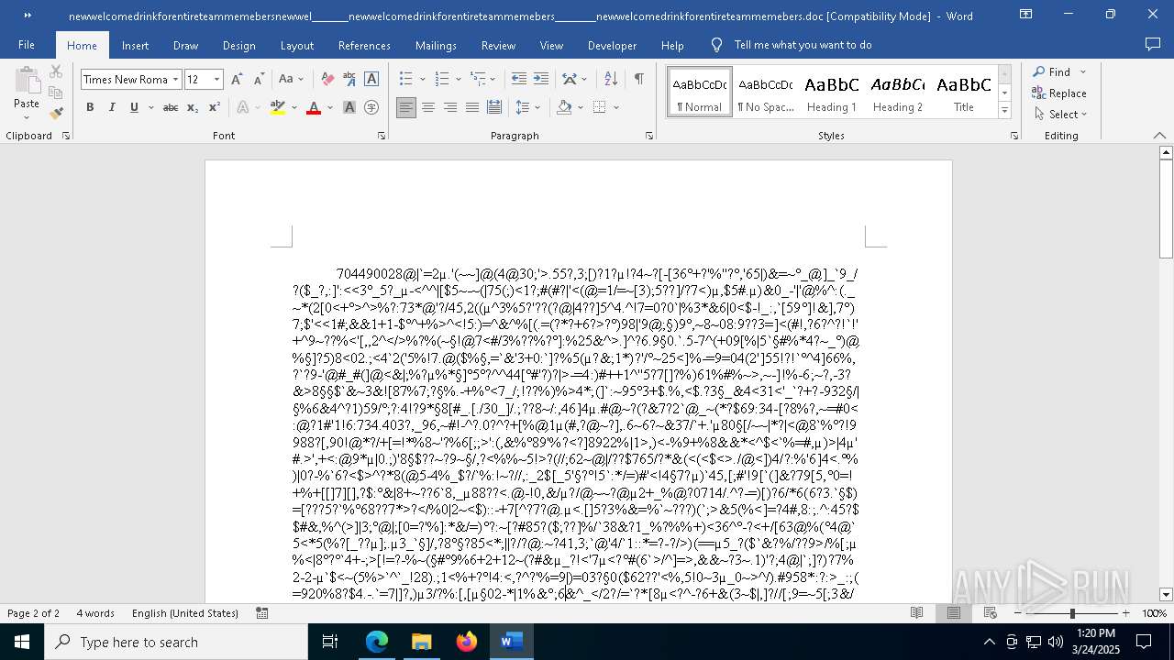Open the Review tab

(x=498, y=45)
